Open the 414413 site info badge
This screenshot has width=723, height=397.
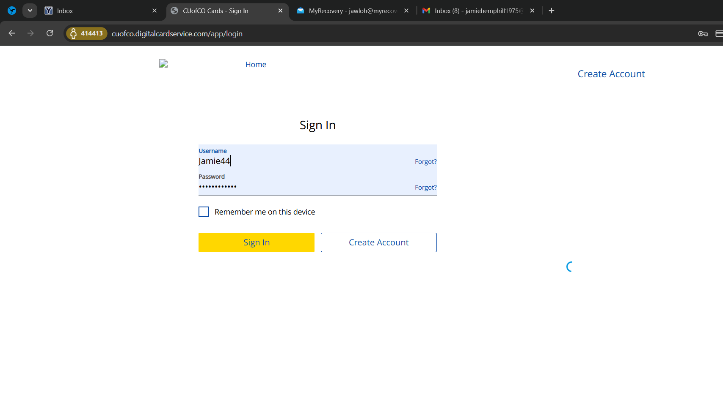(x=87, y=33)
